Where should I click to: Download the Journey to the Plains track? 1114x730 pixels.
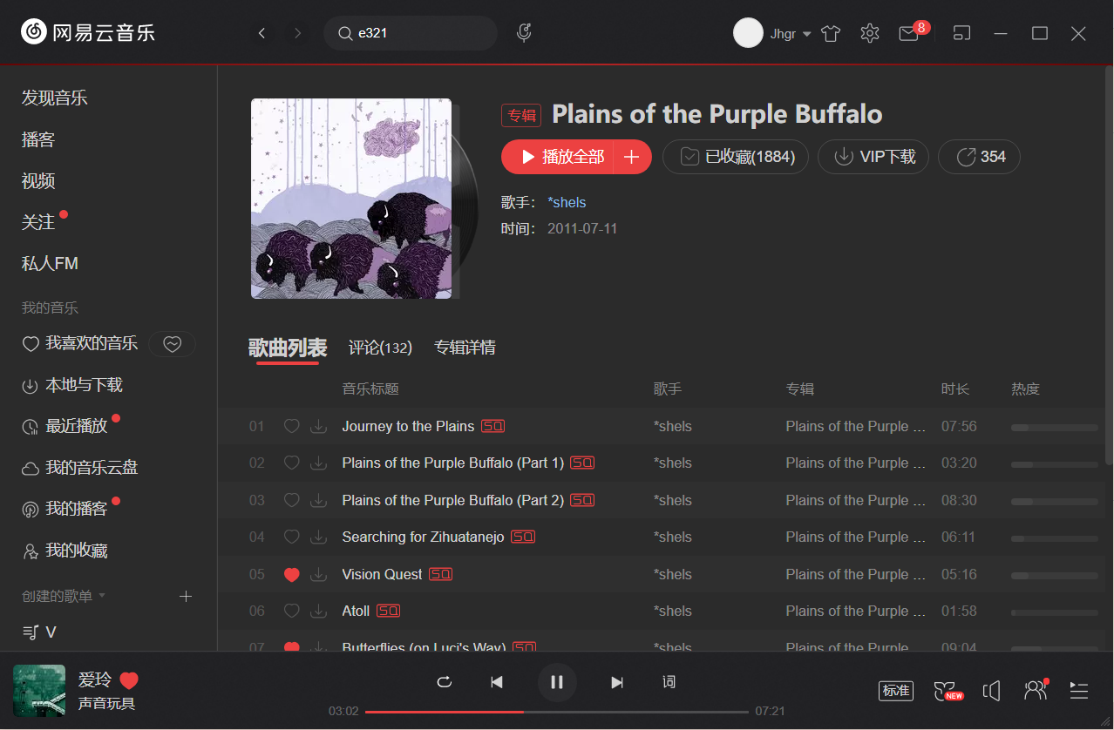click(x=319, y=426)
